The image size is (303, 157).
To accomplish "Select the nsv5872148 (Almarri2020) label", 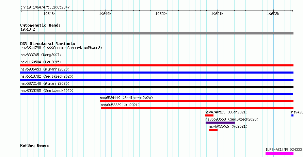I will [45, 83].
